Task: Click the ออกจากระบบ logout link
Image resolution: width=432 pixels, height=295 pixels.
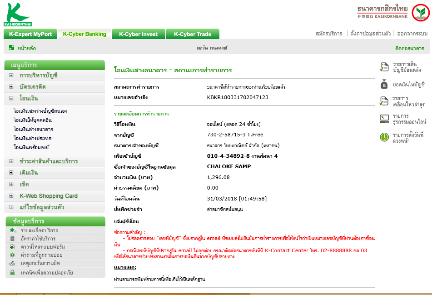Action: [x=412, y=34]
